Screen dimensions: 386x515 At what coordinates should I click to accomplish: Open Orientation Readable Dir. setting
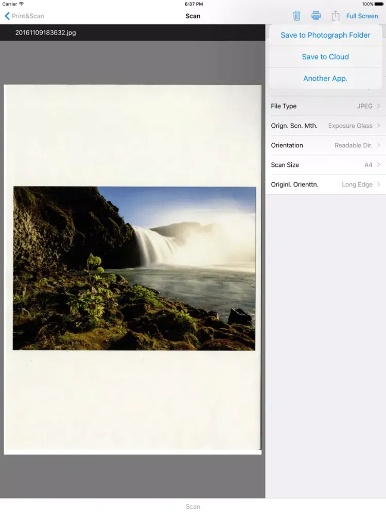click(326, 145)
